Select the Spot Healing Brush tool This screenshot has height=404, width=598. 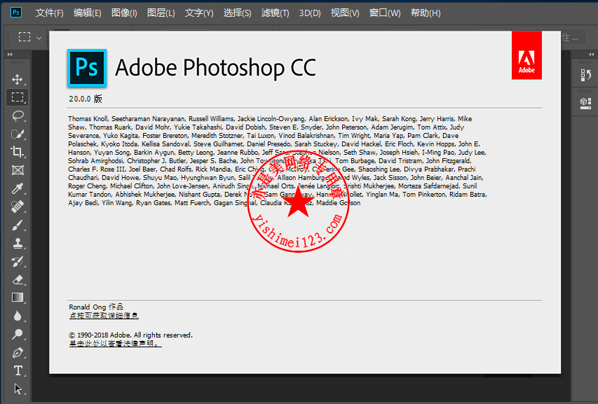click(18, 207)
